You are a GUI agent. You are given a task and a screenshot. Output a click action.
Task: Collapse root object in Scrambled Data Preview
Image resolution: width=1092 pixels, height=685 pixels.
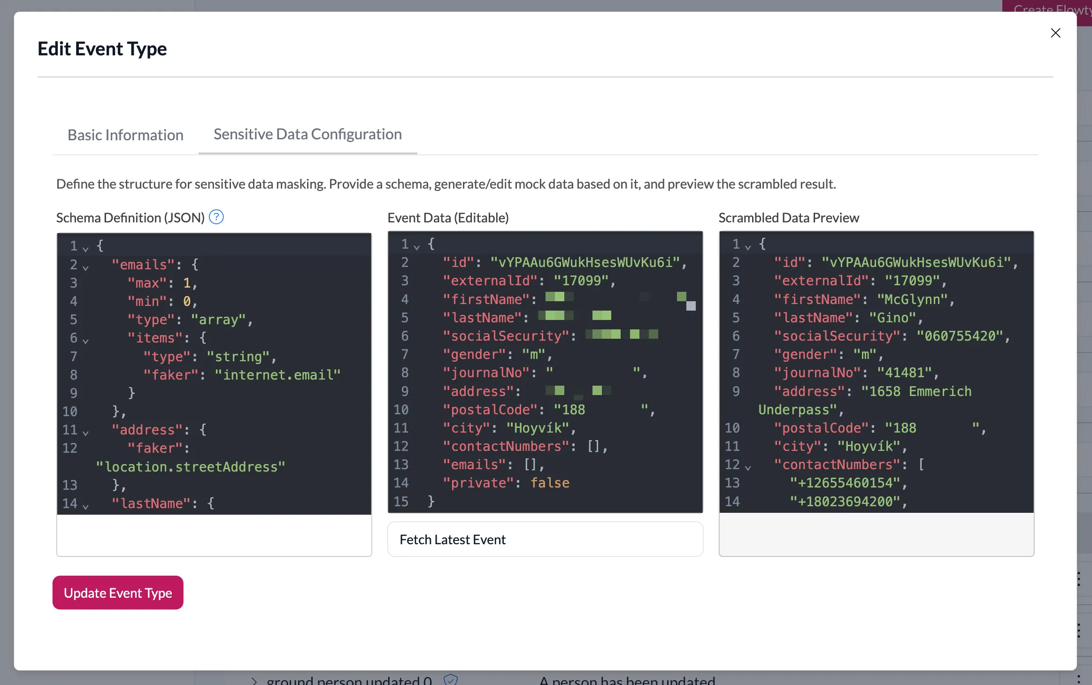(748, 247)
